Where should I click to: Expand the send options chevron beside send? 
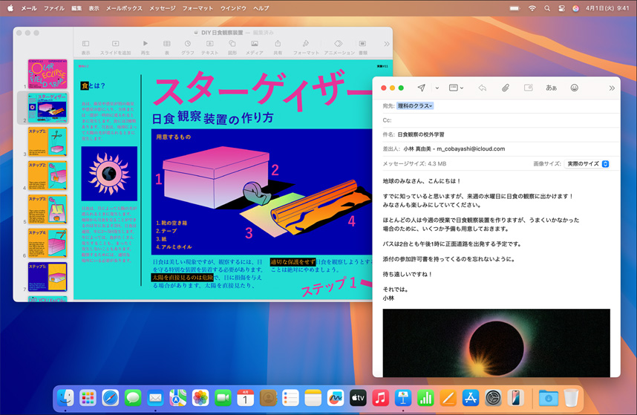click(437, 88)
